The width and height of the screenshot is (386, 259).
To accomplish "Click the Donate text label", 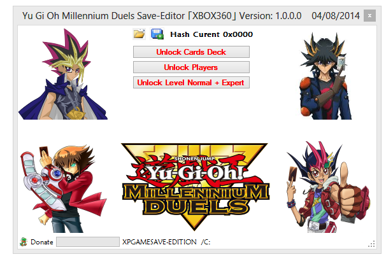I will click(42, 242).
